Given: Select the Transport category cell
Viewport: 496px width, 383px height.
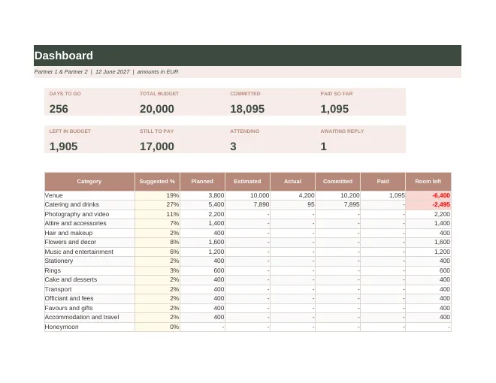Looking at the screenshot, I should [x=89, y=289].
